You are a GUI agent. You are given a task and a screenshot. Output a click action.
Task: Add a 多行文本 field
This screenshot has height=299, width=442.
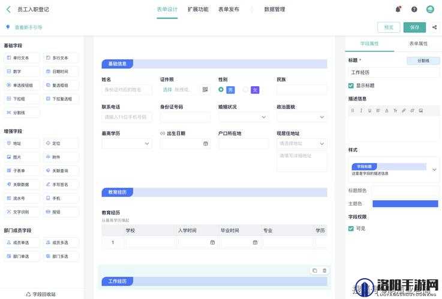[x=61, y=58]
